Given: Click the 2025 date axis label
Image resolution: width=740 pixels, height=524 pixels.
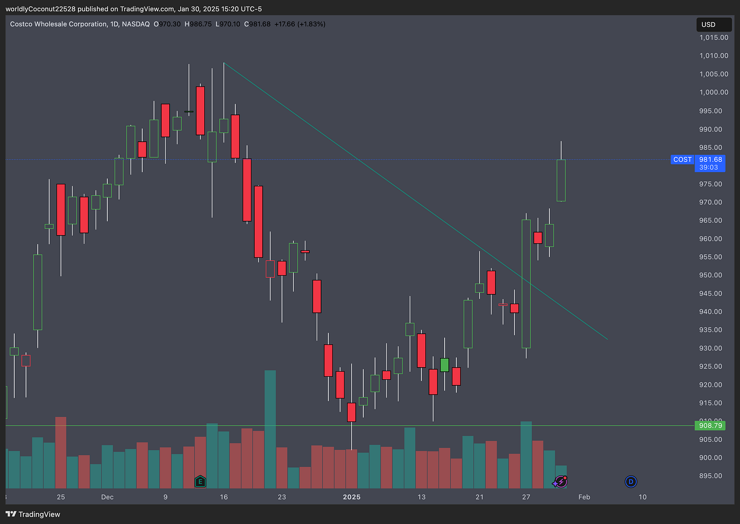Looking at the screenshot, I should (352, 497).
